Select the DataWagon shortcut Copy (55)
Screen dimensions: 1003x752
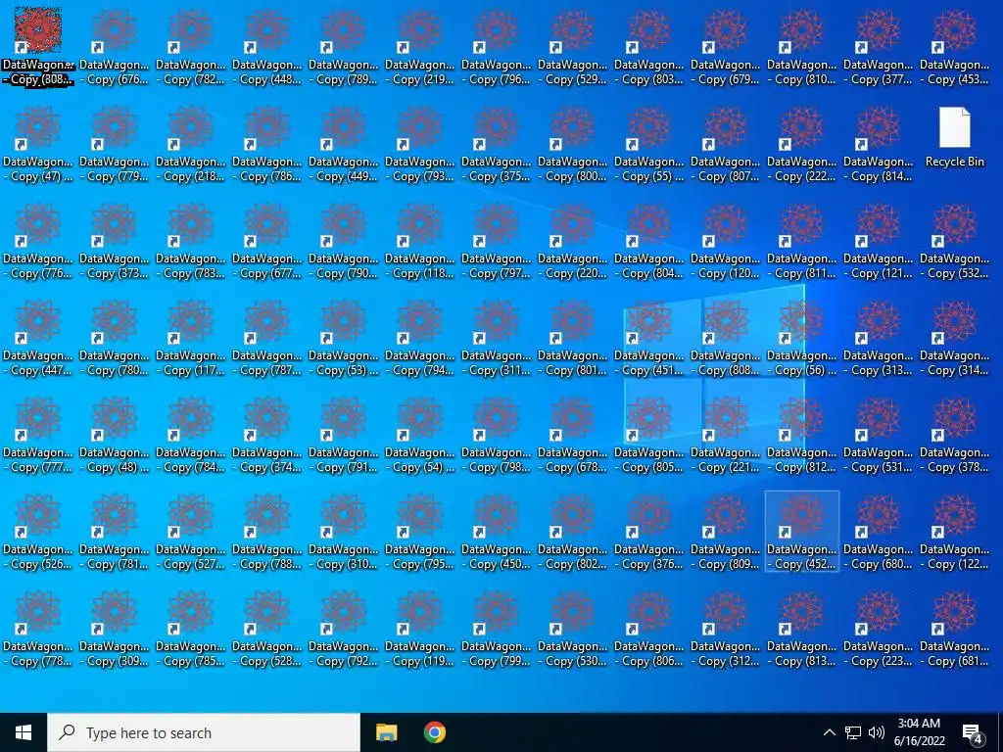pyautogui.click(x=649, y=145)
